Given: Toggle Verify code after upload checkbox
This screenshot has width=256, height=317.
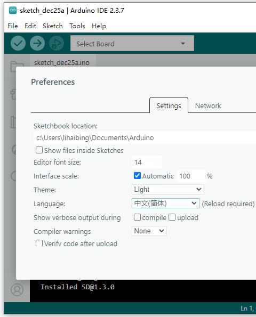Looking at the screenshot, I should (39, 243).
